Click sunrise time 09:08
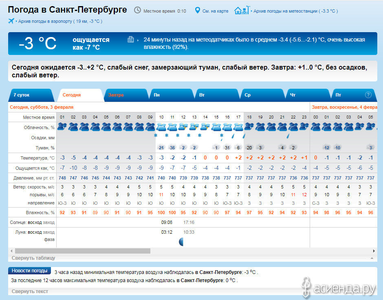 pyautogui.click(x=167, y=222)
